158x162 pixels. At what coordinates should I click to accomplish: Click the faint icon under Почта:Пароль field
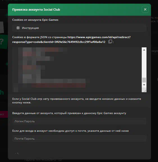17,153
